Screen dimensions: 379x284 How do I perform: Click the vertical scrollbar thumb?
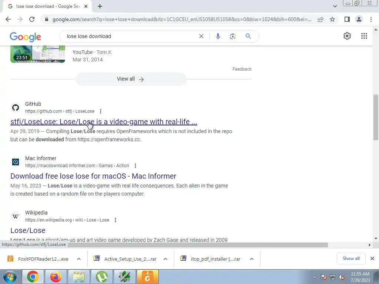tap(376, 117)
